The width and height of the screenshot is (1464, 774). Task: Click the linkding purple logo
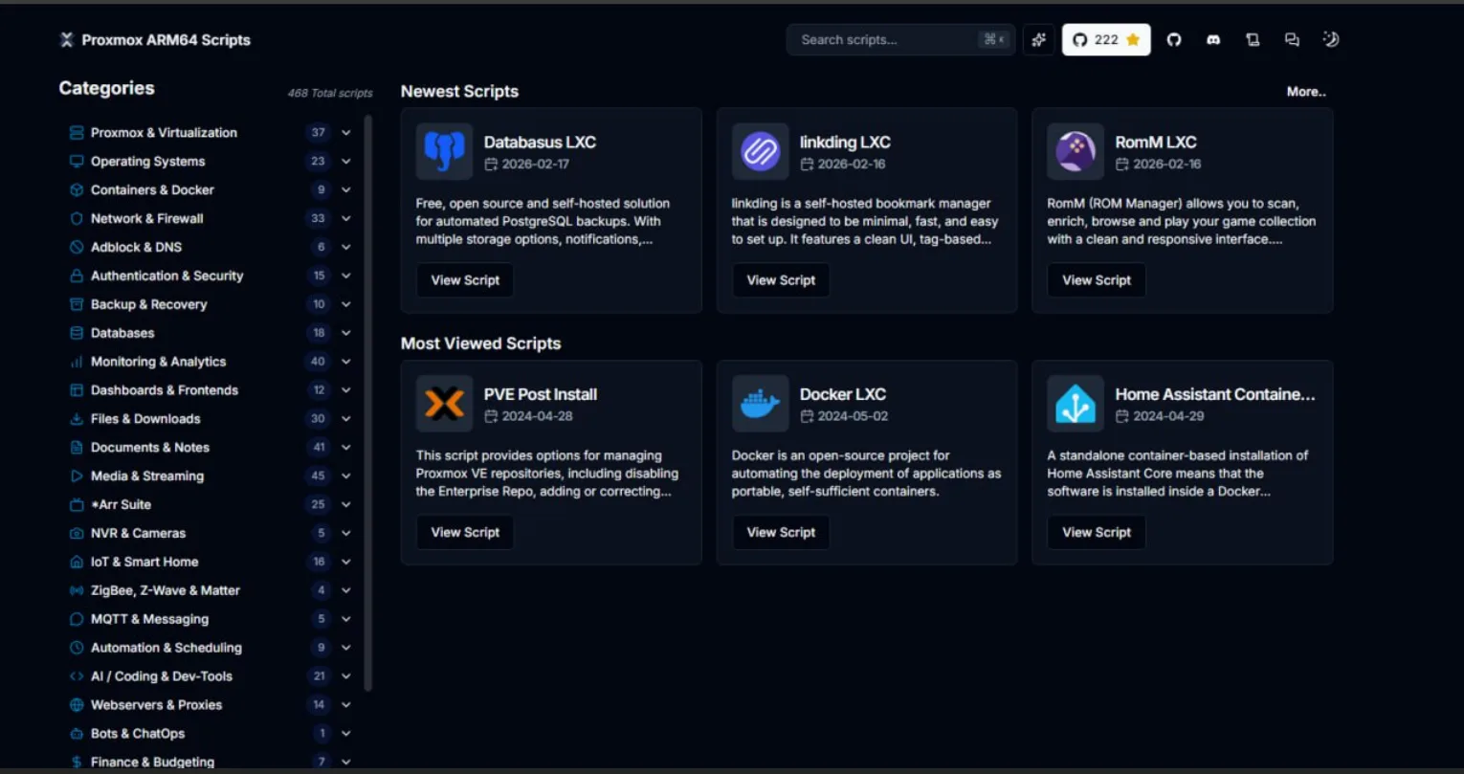[x=760, y=151]
